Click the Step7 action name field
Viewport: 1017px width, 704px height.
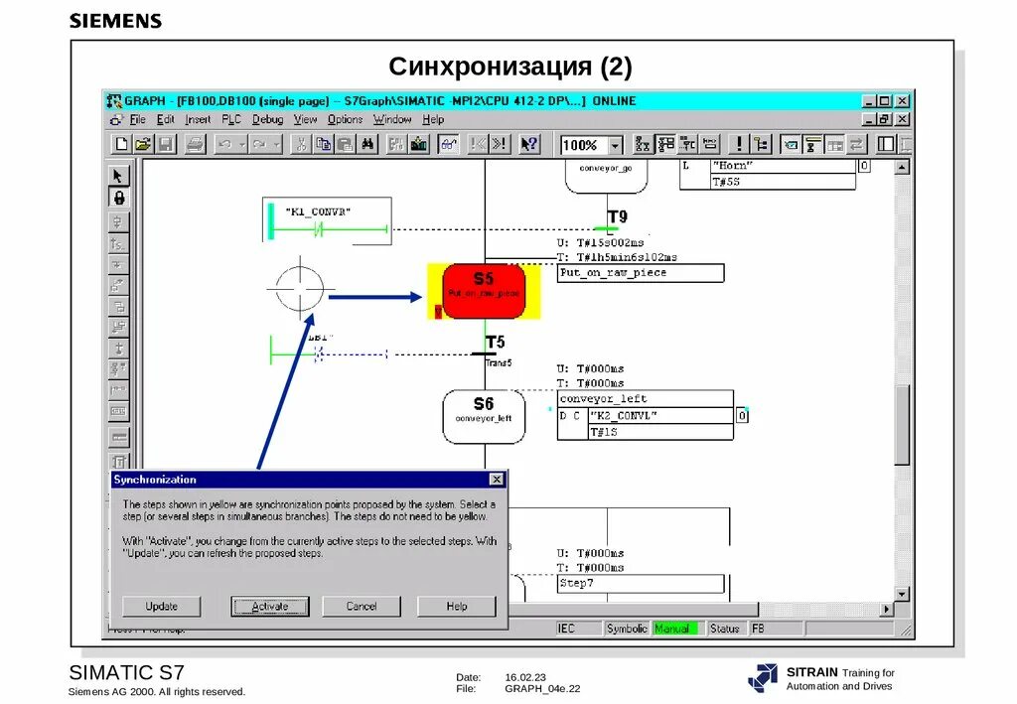tap(641, 584)
